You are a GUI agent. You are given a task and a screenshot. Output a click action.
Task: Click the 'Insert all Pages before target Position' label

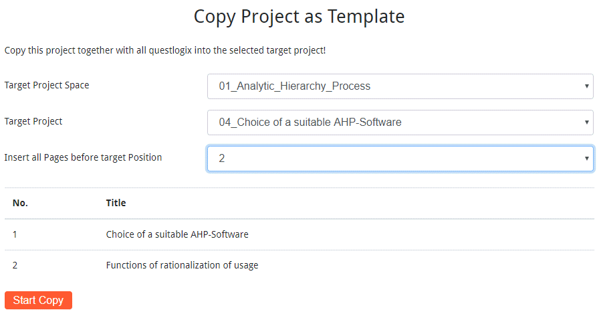[x=83, y=157]
